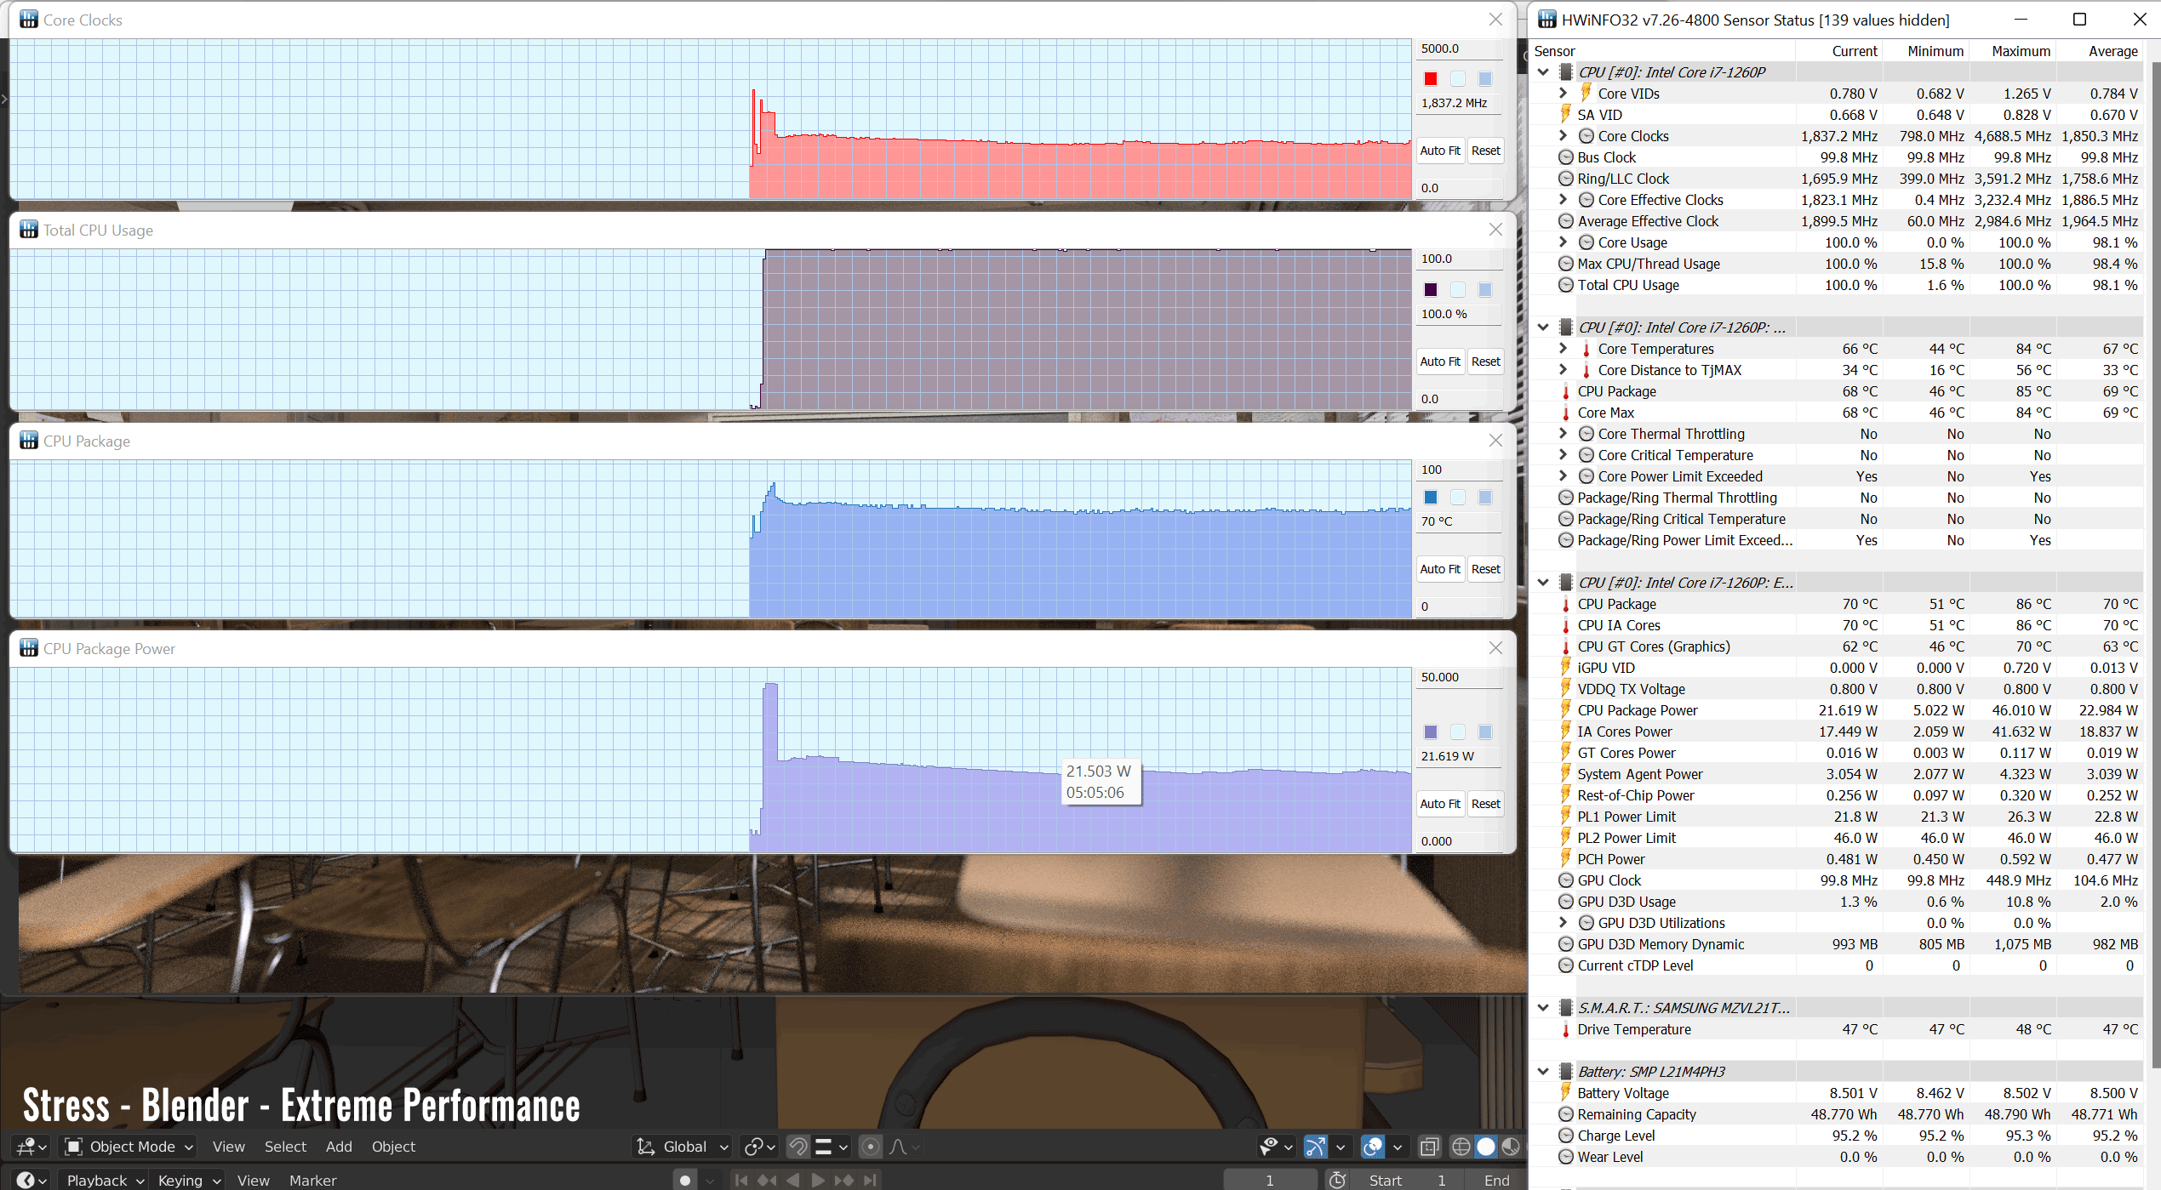Play the animation forward

818,1180
